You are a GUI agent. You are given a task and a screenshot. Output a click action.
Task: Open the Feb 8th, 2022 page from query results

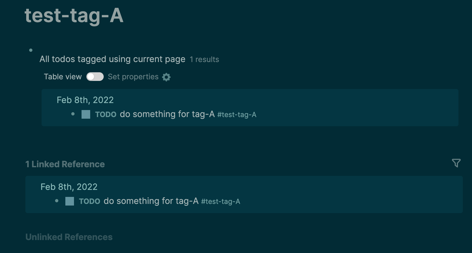click(x=85, y=100)
